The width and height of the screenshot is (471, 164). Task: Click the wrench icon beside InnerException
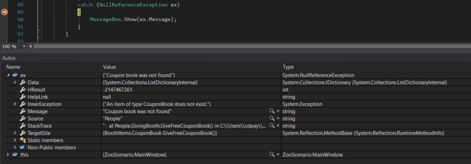coord(22,104)
